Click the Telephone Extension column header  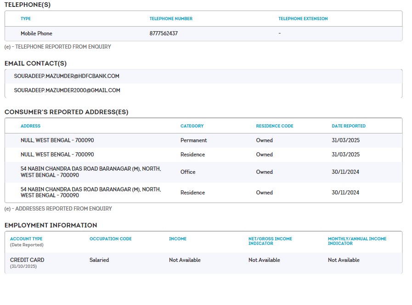point(303,19)
